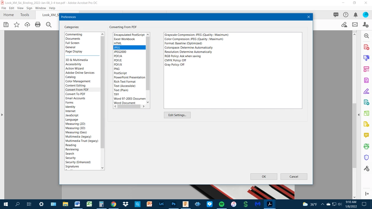Click the send by email envelope icon
Screen dimensions: 372x209
(x=355, y=25)
